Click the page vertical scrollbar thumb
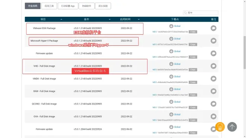Image resolution: width=246 pixels, height=138 pixels. click(245, 52)
